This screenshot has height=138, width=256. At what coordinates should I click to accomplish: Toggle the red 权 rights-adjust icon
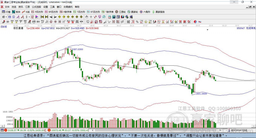pyautogui.click(x=33, y=17)
